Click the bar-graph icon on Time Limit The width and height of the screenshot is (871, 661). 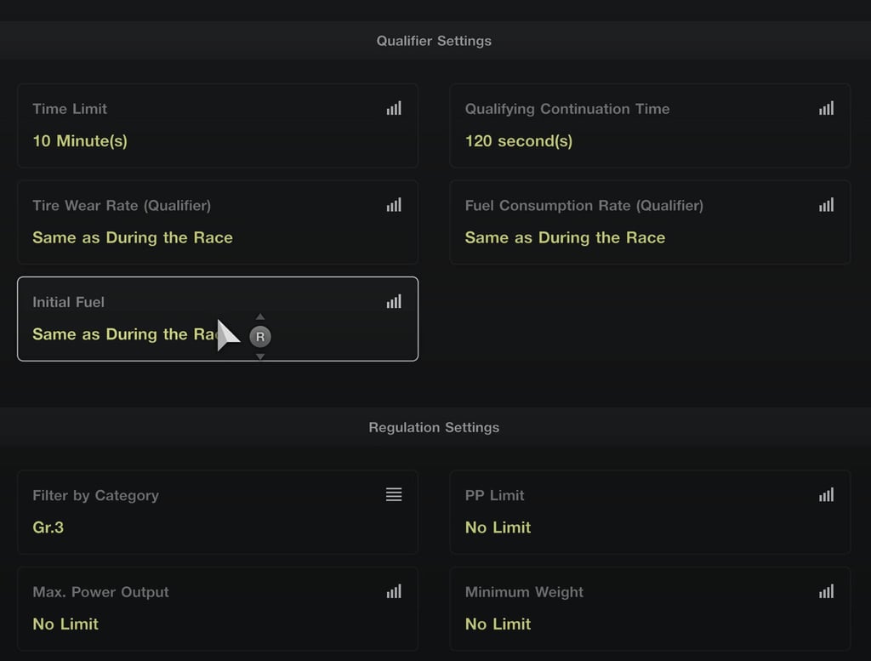tap(394, 108)
